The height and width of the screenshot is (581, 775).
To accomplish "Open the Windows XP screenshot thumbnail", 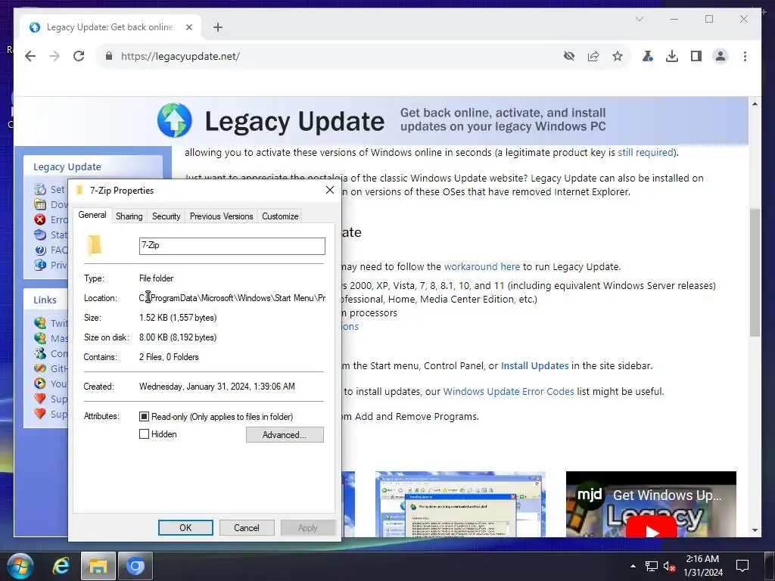I will point(460,504).
